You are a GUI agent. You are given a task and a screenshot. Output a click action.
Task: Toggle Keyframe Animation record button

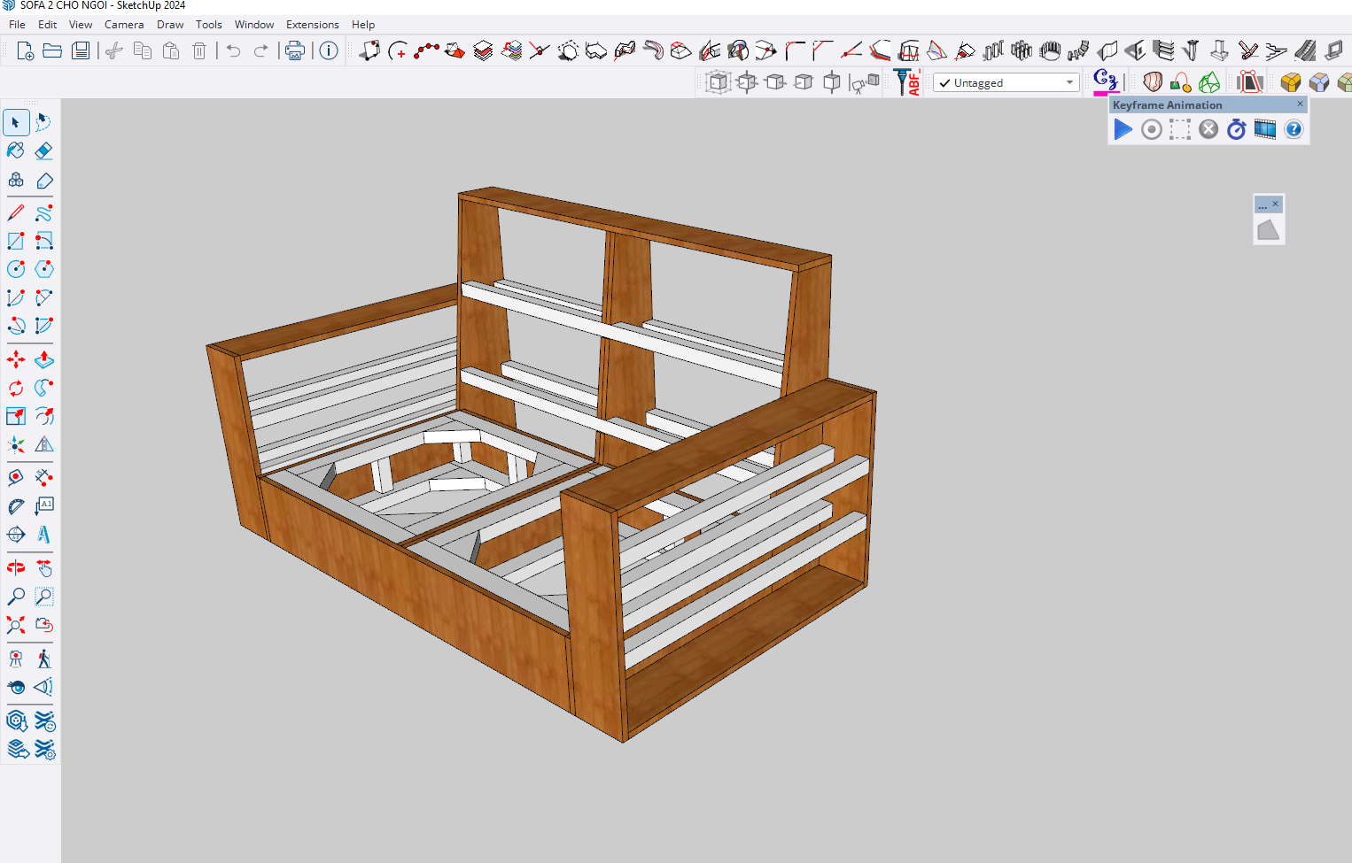click(1151, 130)
